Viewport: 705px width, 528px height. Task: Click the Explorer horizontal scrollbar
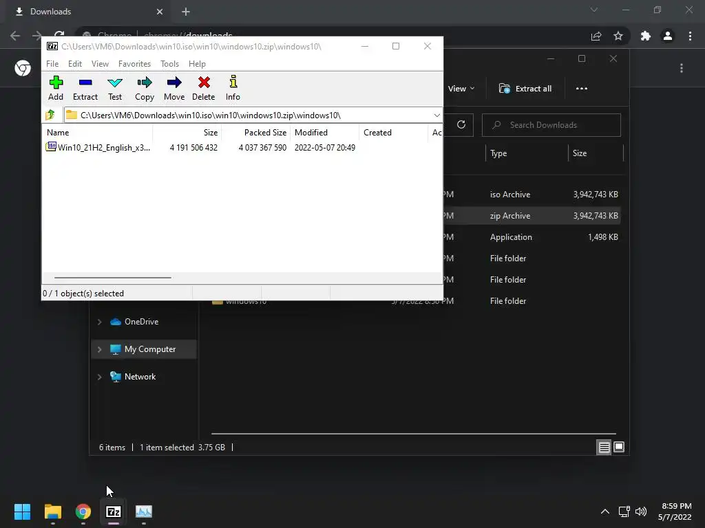point(413,434)
